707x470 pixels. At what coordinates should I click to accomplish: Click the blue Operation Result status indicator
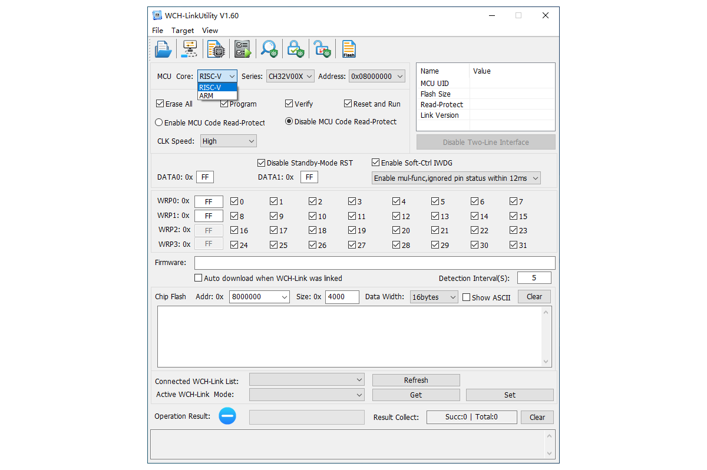point(227,416)
